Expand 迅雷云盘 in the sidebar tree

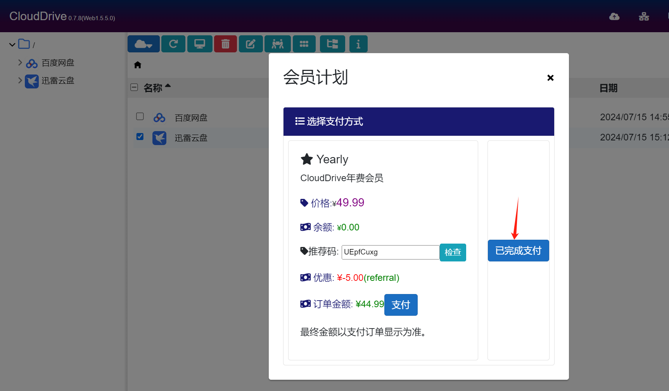[x=20, y=80]
